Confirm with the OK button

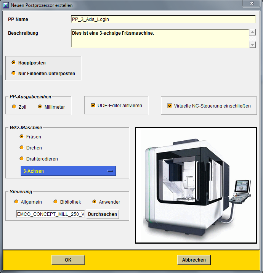[68, 260]
